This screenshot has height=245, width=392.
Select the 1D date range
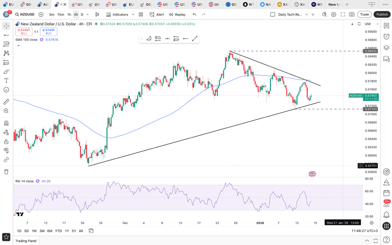[19, 231]
